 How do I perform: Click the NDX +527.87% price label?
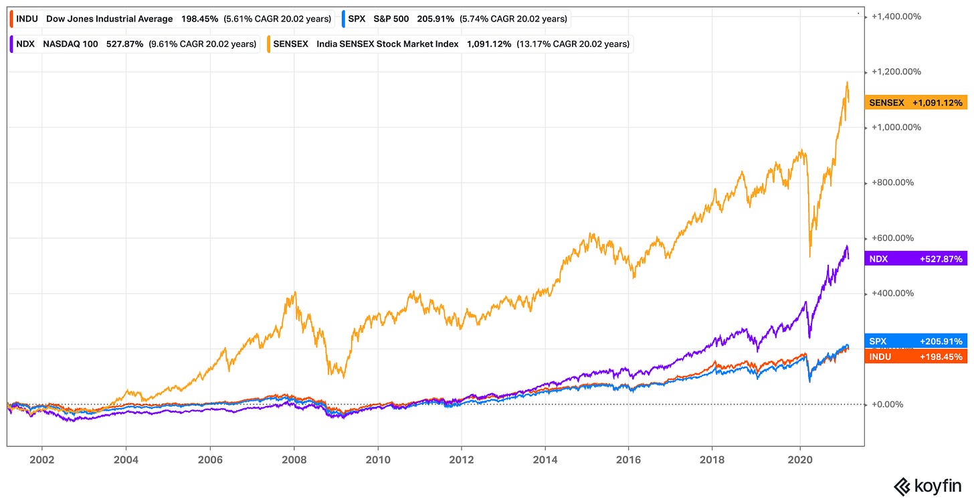(916, 259)
